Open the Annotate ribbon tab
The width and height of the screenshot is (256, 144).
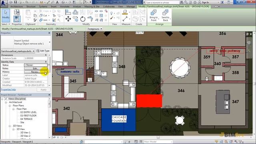coord(65,6)
